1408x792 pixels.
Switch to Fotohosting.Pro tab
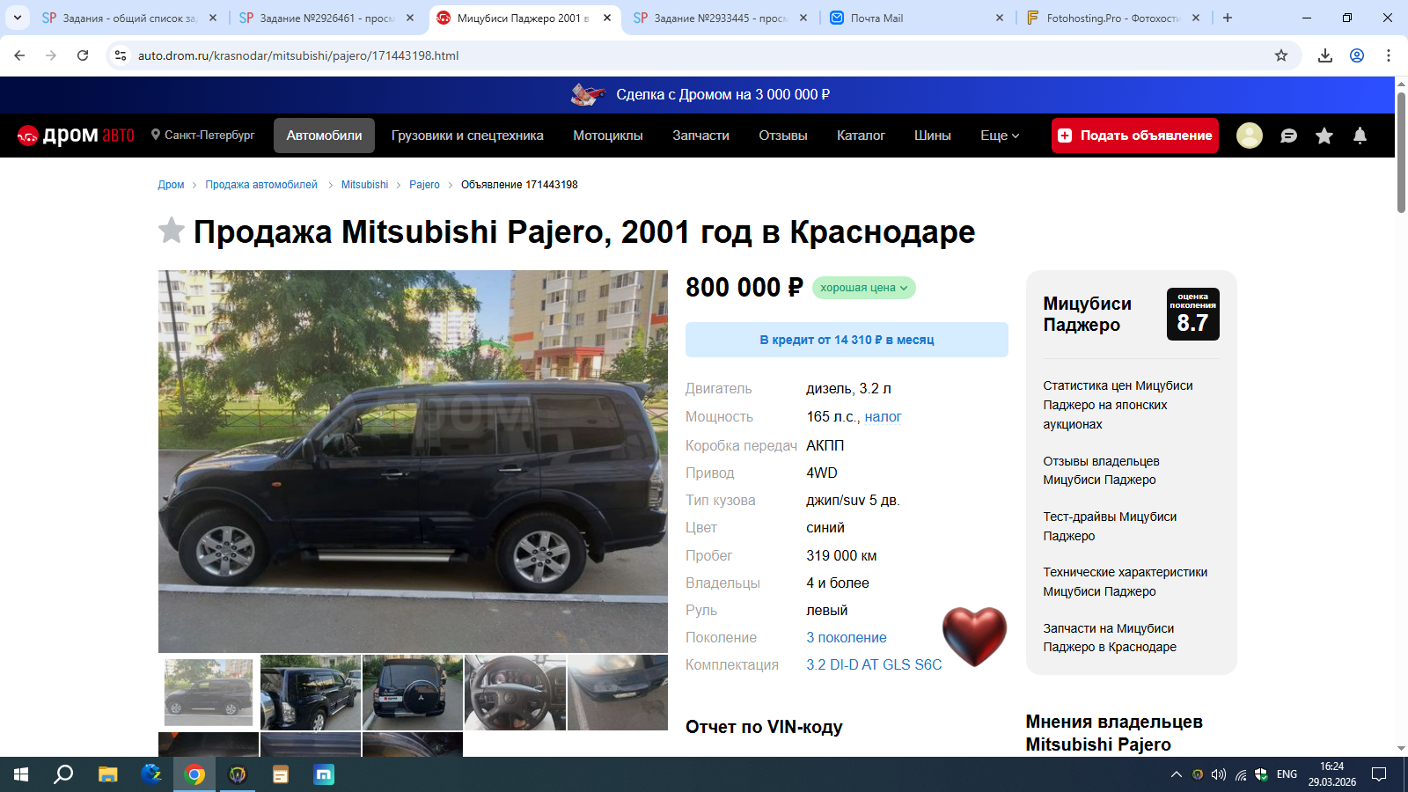[1114, 18]
